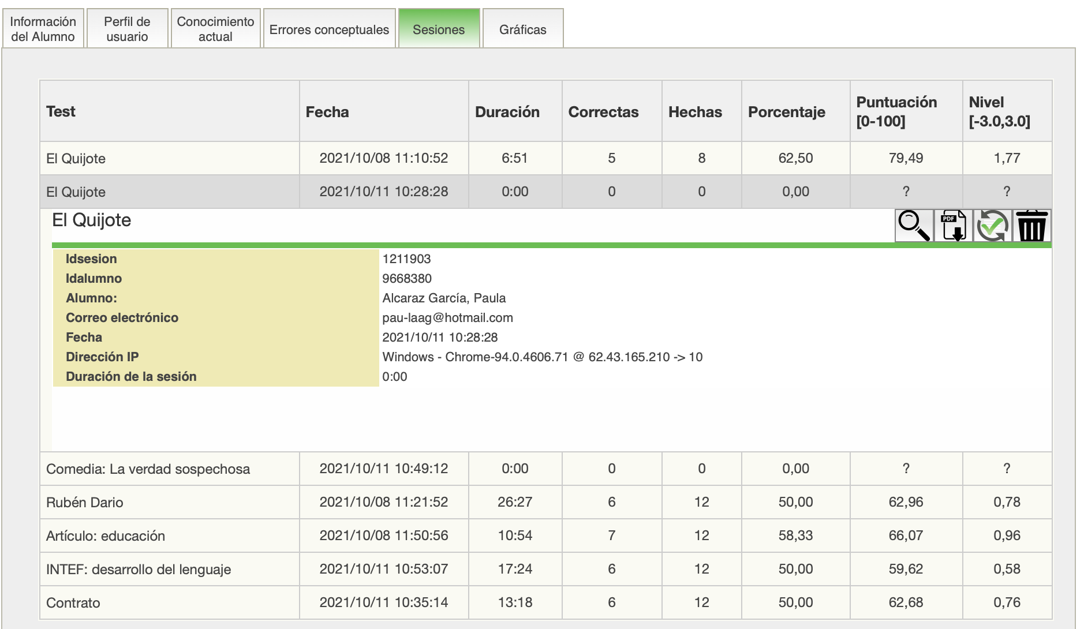Click the Sesiones tab

coord(439,29)
